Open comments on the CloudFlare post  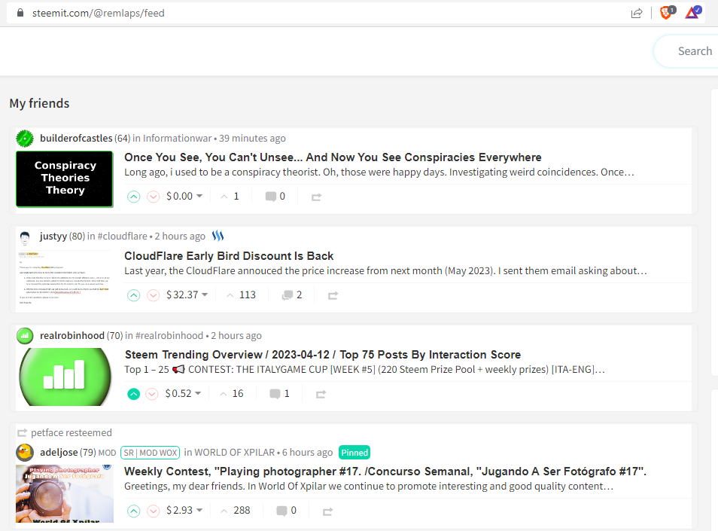[x=292, y=294]
